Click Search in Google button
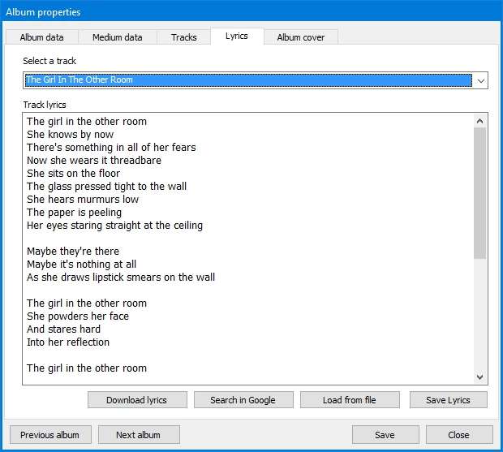 243,400
